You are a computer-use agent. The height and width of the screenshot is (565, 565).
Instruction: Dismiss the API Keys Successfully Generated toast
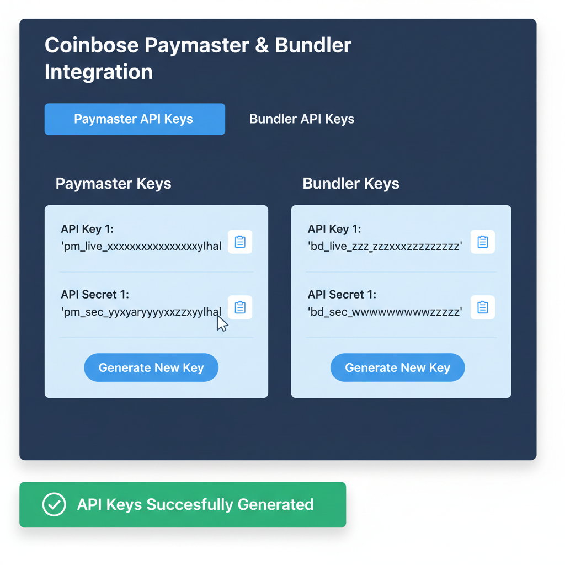coord(183,504)
